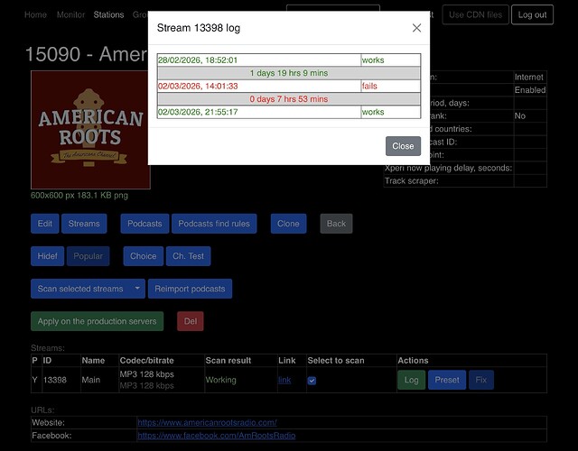Click Podcasts find rules button
578x451 pixels.
coord(214,224)
